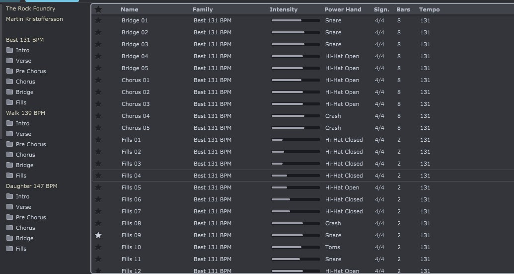
Task: Favorite the Bridge 01 groove star
Action: (x=98, y=20)
